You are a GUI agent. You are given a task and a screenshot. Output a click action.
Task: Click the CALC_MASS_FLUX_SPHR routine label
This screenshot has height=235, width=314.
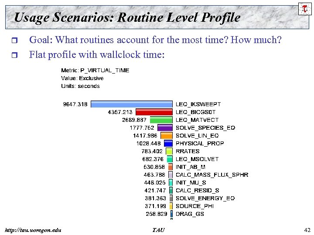point(212,175)
